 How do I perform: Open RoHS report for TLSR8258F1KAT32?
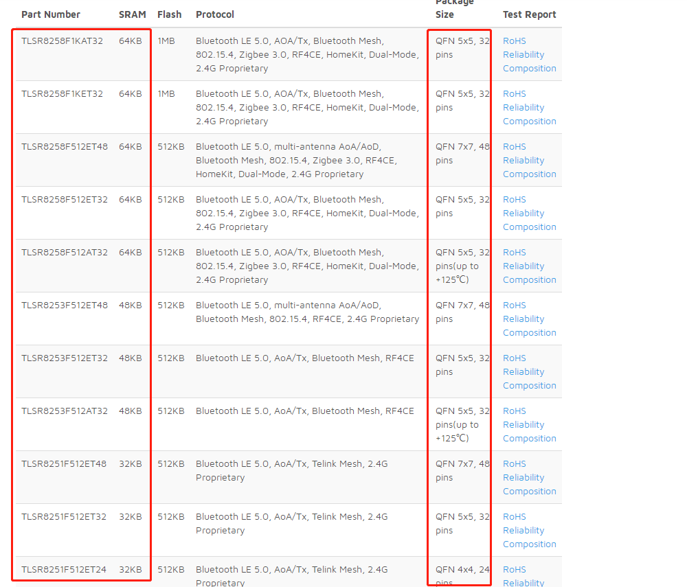pyautogui.click(x=514, y=41)
